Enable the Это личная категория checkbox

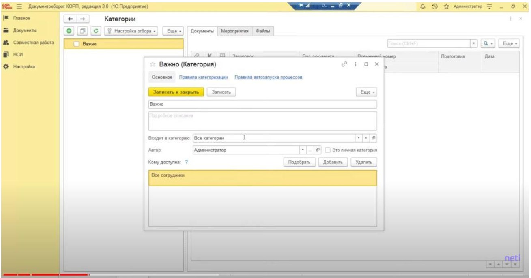tap(328, 150)
